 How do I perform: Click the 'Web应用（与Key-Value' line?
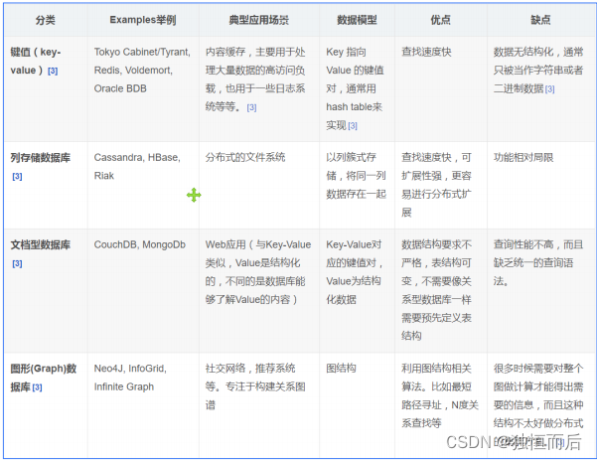tap(258, 244)
